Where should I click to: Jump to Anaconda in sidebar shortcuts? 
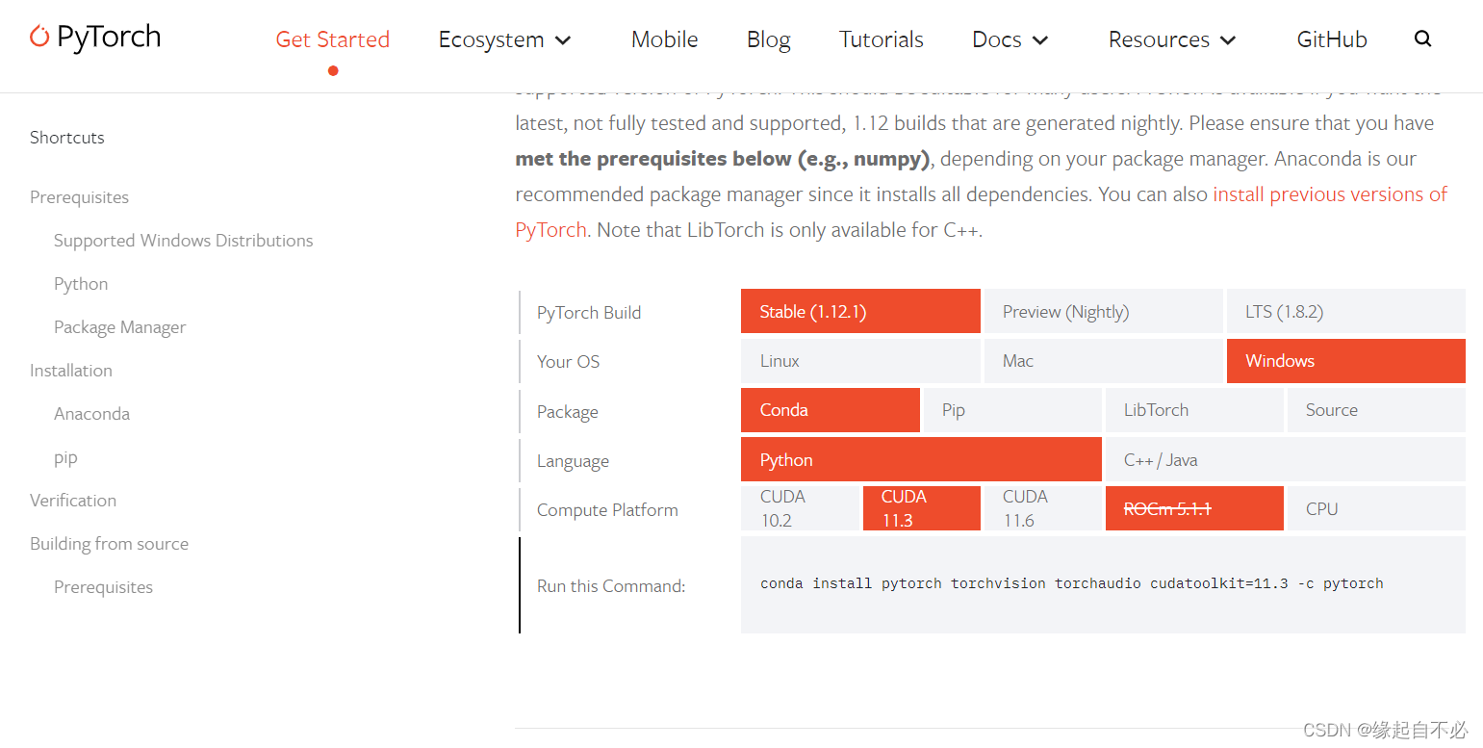[91, 414]
